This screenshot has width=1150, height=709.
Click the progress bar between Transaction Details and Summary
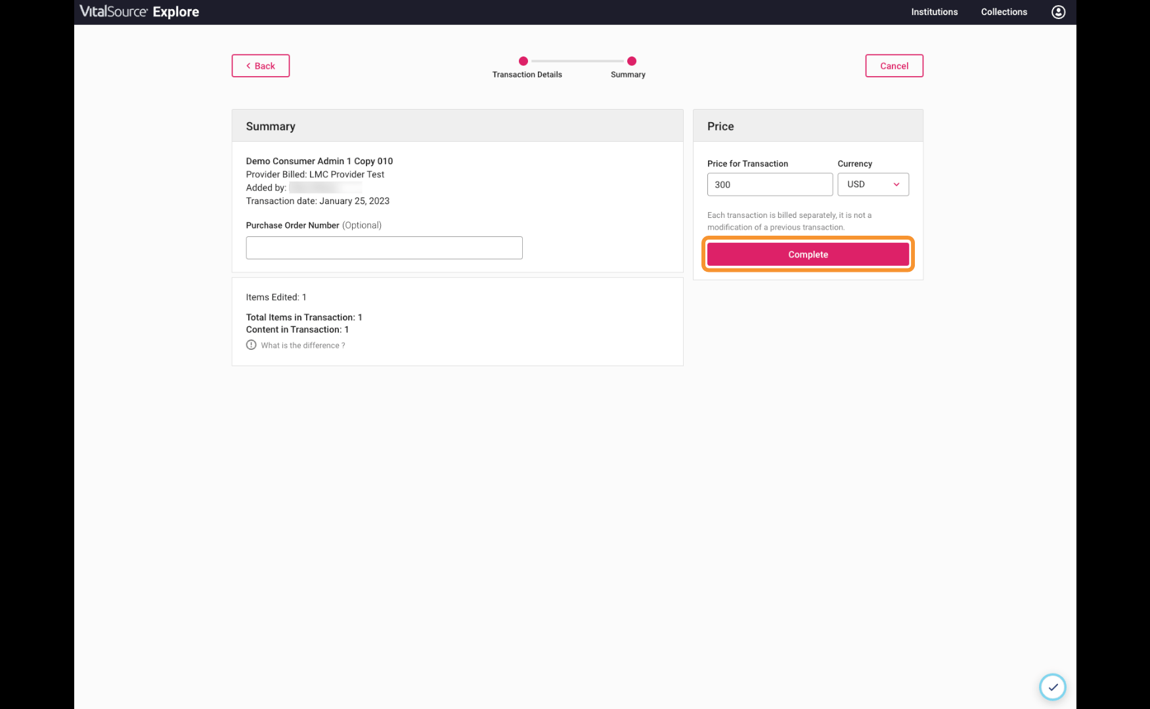577,60
